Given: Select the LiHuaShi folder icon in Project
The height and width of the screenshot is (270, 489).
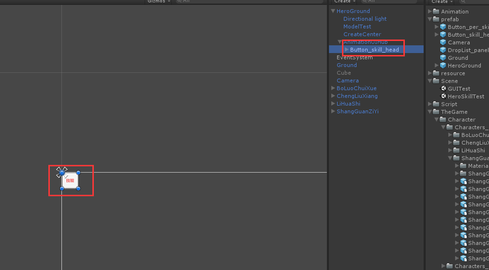Looking at the screenshot, I should coord(456,150).
